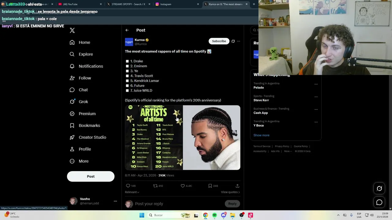Go back with the arrow icon
This screenshot has height=220, width=392.
127,30
